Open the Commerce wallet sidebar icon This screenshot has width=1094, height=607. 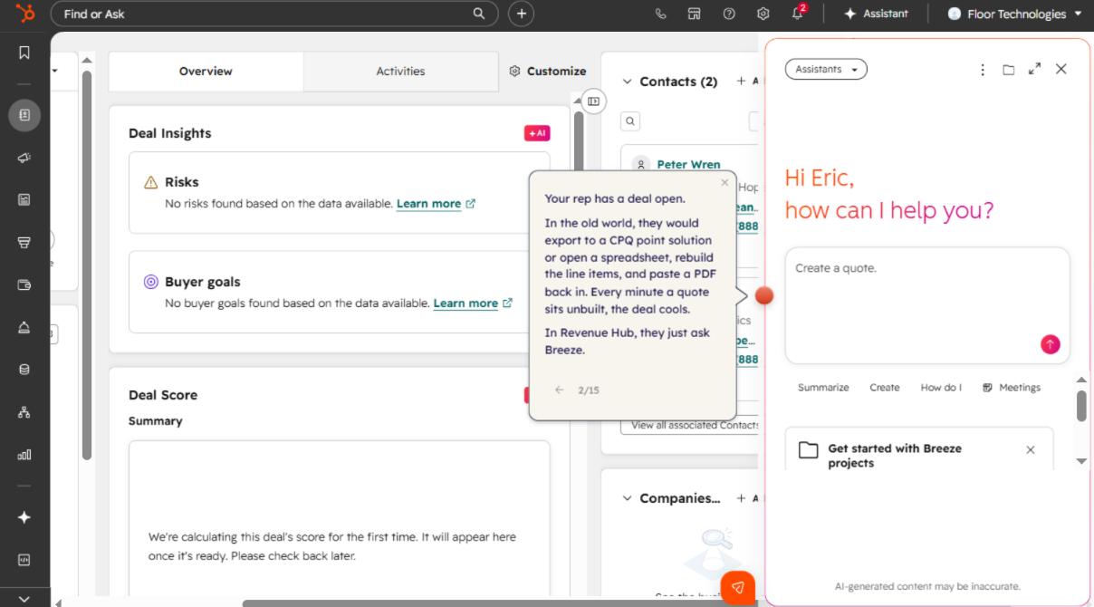tap(24, 284)
